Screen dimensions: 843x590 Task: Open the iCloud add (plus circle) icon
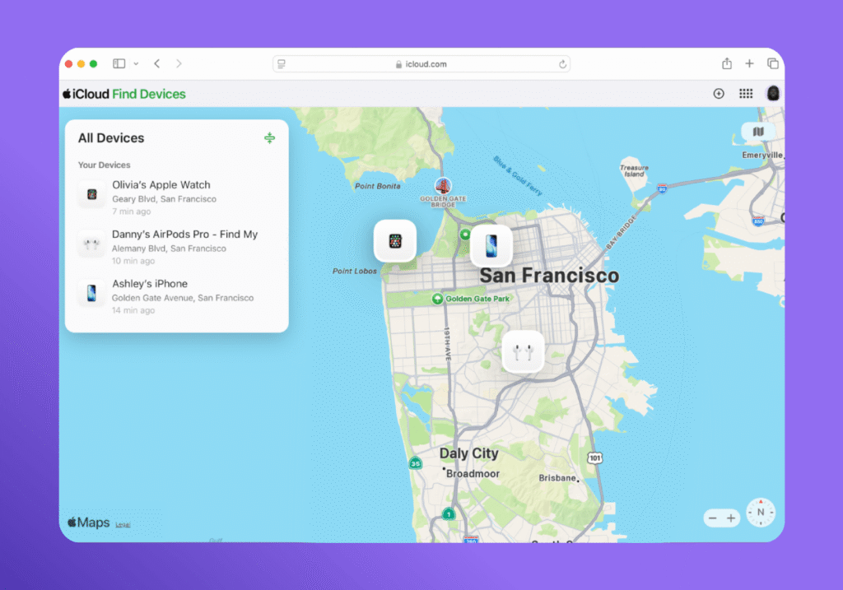pyautogui.click(x=719, y=94)
